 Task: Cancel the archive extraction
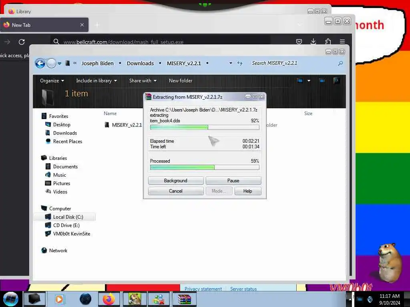(176, 191)
